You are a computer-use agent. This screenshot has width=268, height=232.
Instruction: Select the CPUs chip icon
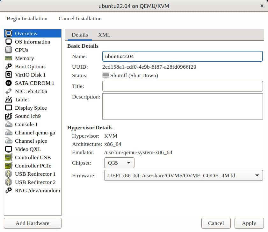click(9, 50)
